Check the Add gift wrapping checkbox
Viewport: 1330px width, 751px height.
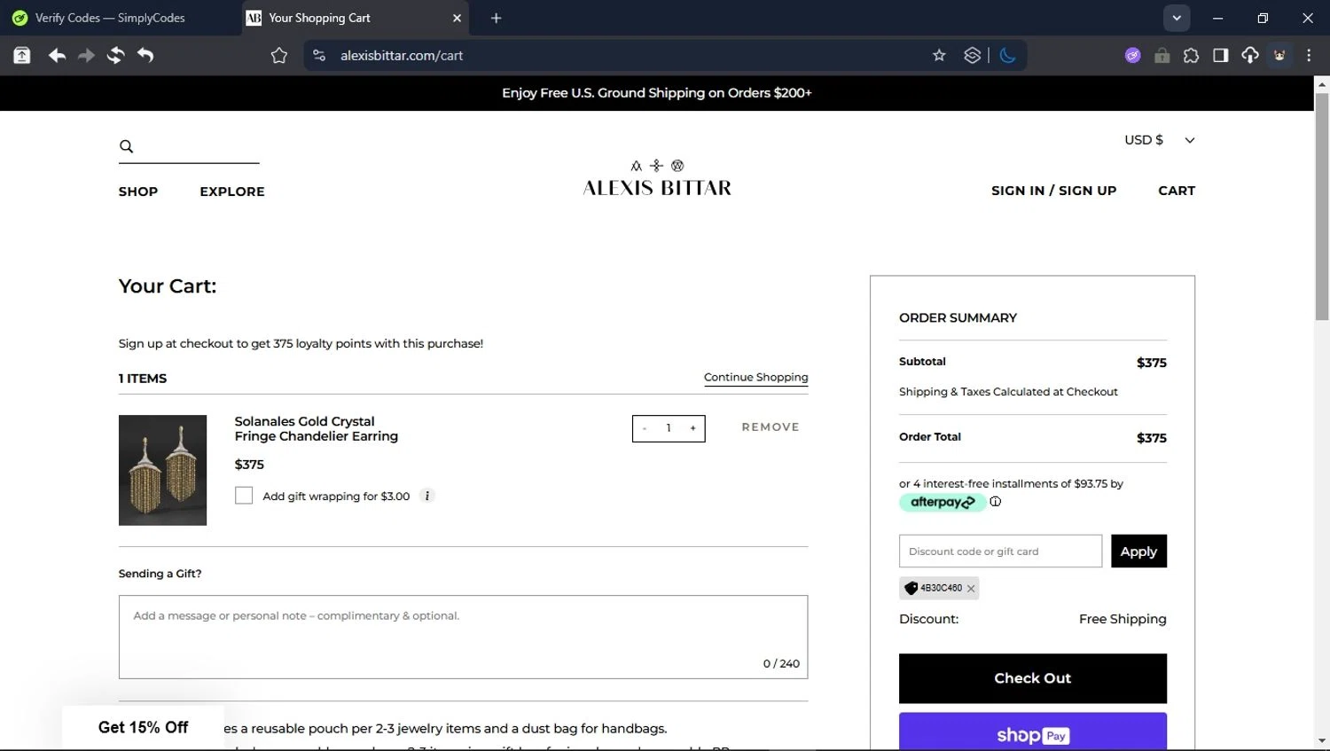[x=244, y=496]
